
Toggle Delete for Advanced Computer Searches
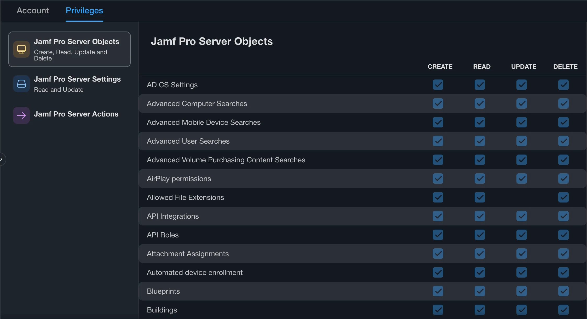(x=563, y=103)
